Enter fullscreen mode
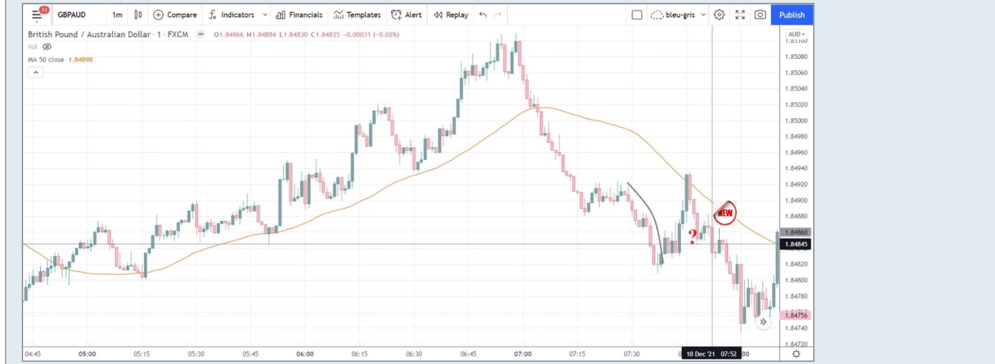This screenshot has width=995, height=364. (x=739, y=15)
